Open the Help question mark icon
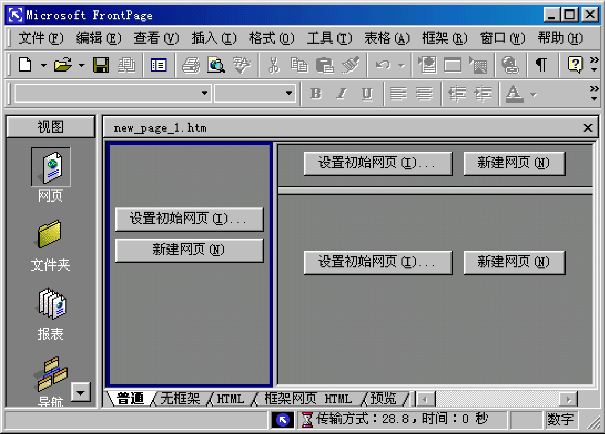 pyautogui.click(x=575, y=65)
